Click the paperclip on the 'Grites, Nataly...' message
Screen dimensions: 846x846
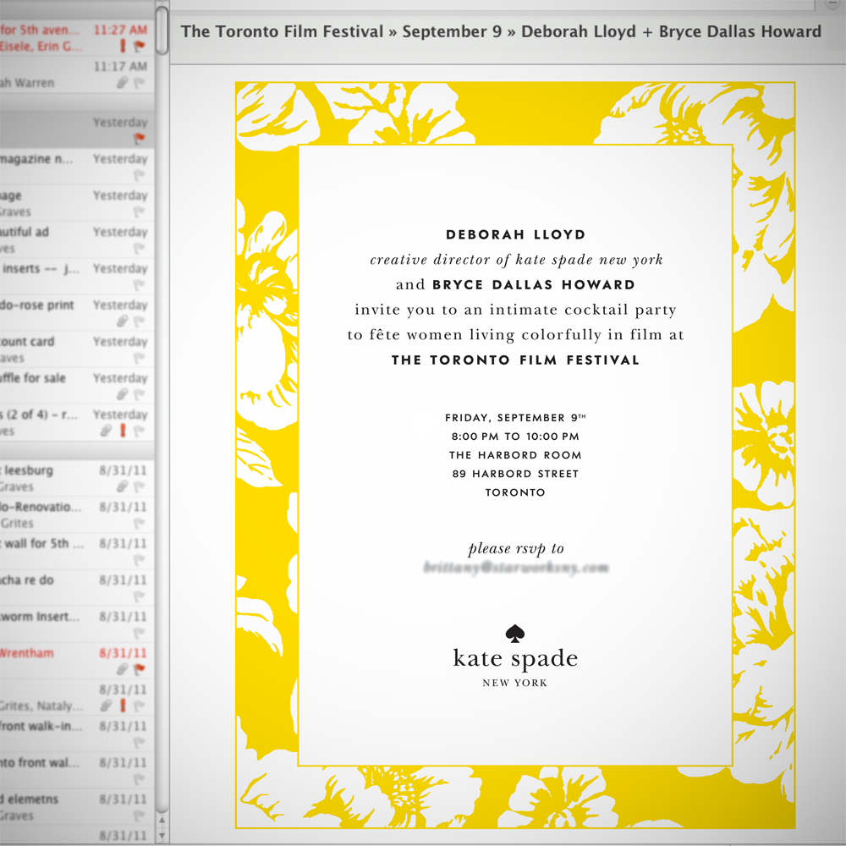[107, 706]
